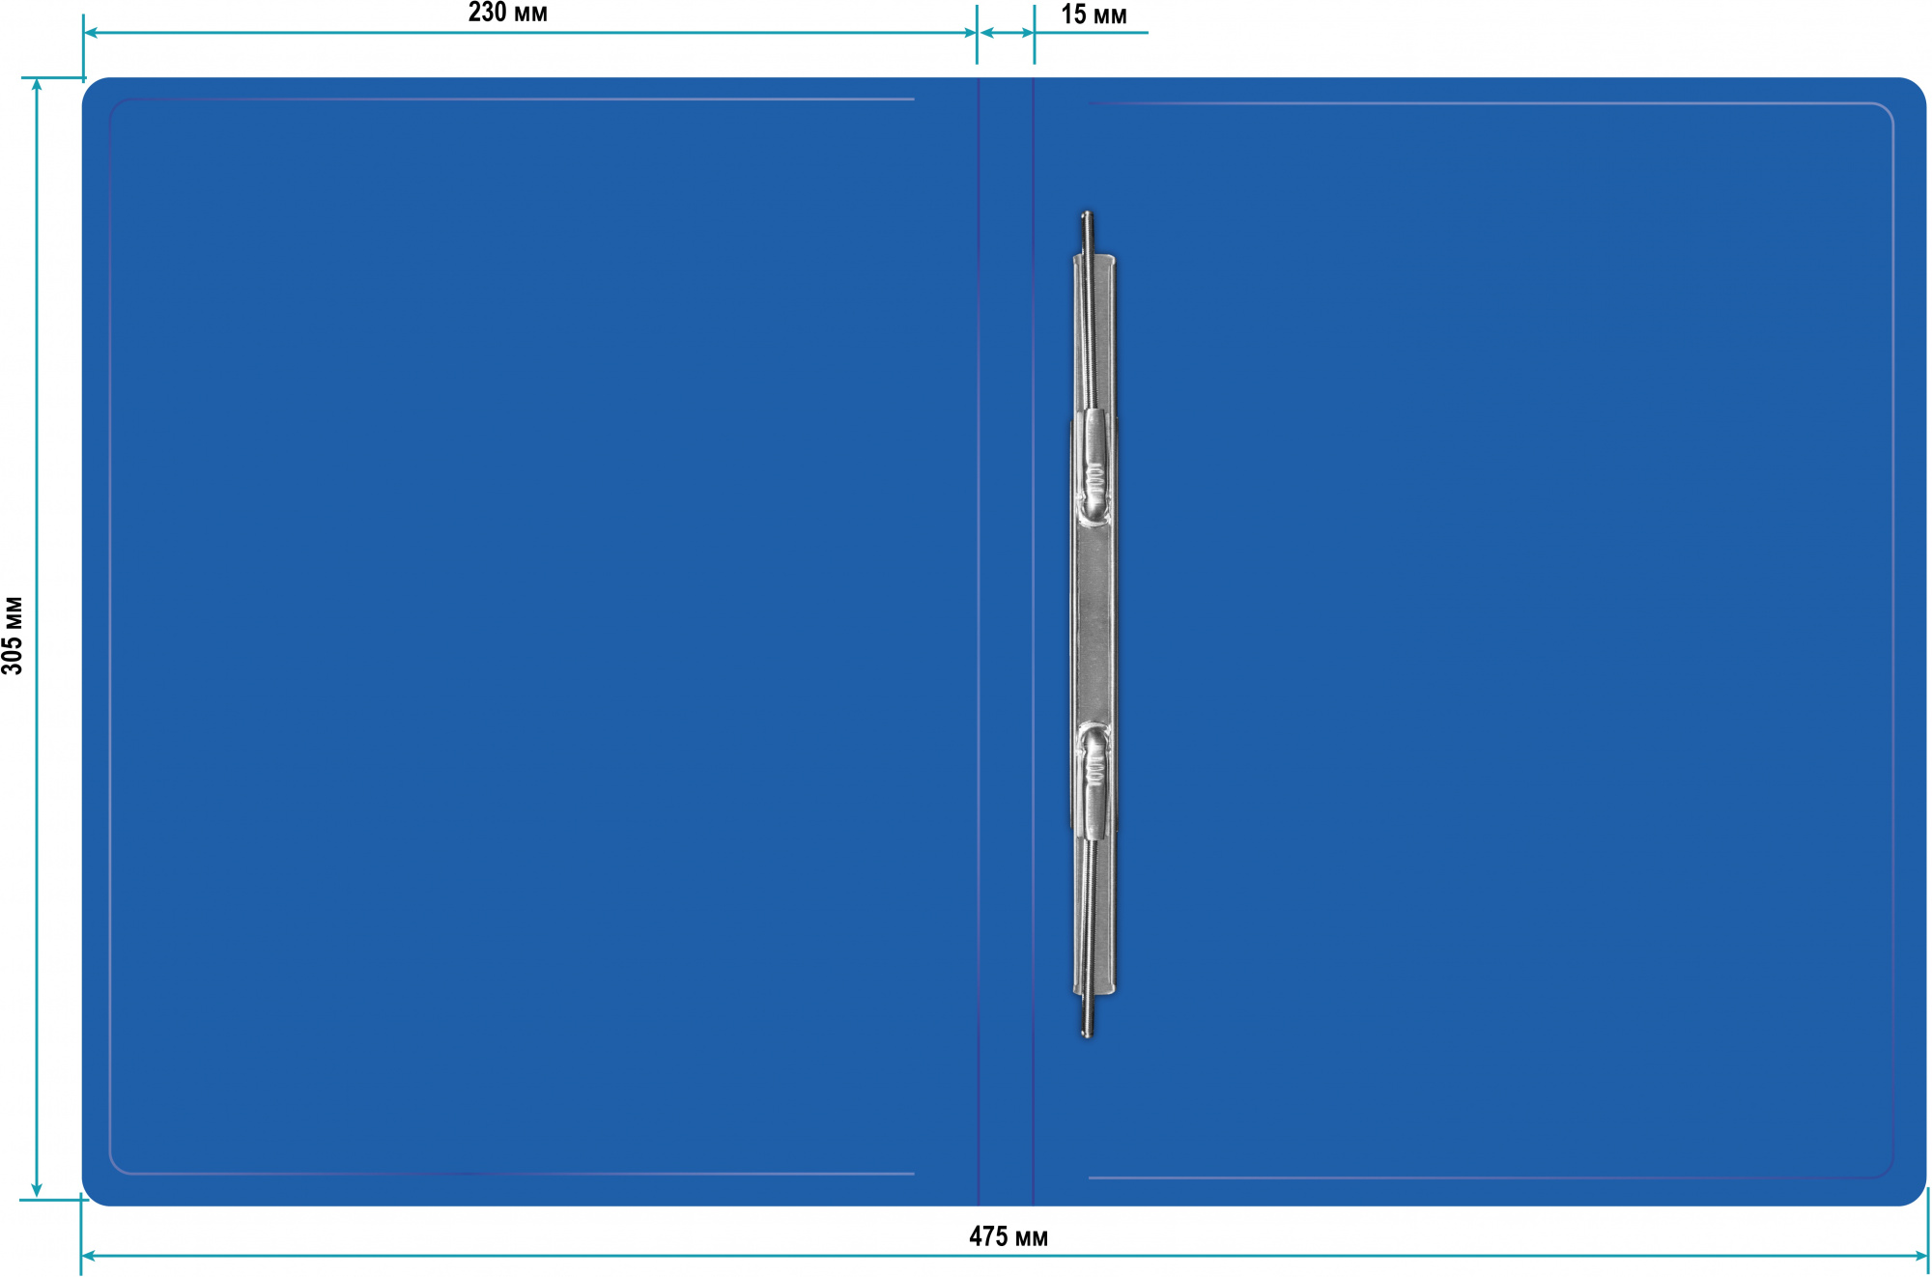This screenshot has width=1932, height=1277.
Task: Select the vertical 305 мм height label
Action: pyautogui.click(x=13, y=635)
